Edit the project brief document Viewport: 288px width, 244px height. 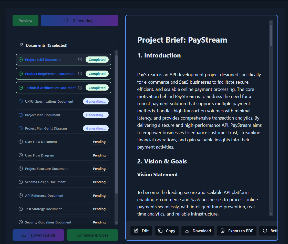click(141, 231)
